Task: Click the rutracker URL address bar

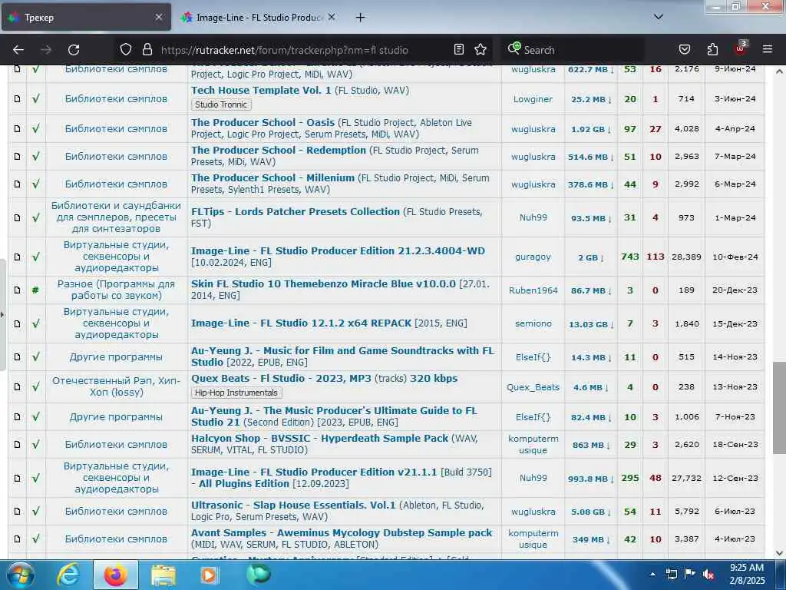Action: 284,50
